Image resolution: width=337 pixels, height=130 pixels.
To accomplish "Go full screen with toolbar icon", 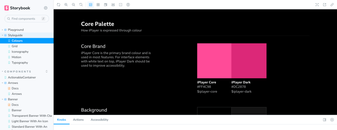I will [x=317, y=5].
